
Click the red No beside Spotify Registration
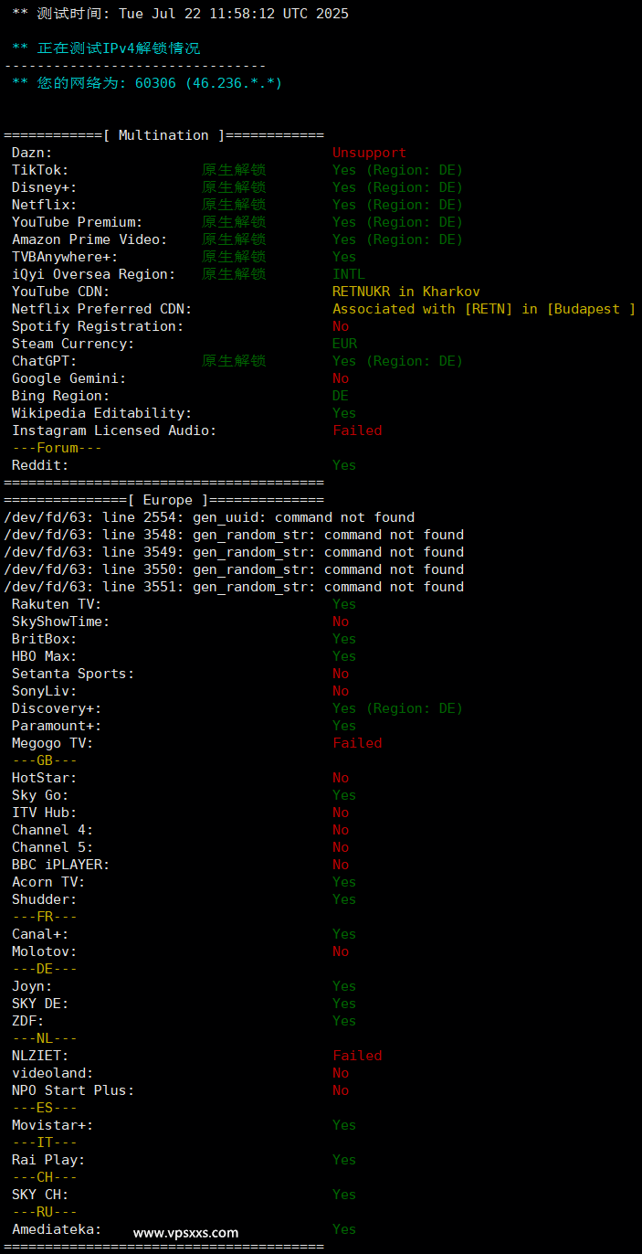coord(341,326)
